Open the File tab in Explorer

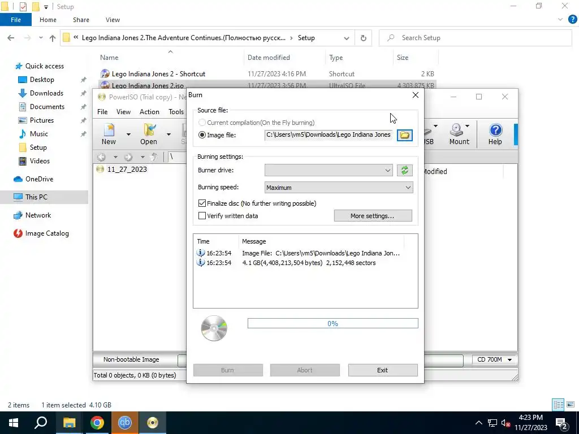(x=15, y=20)
